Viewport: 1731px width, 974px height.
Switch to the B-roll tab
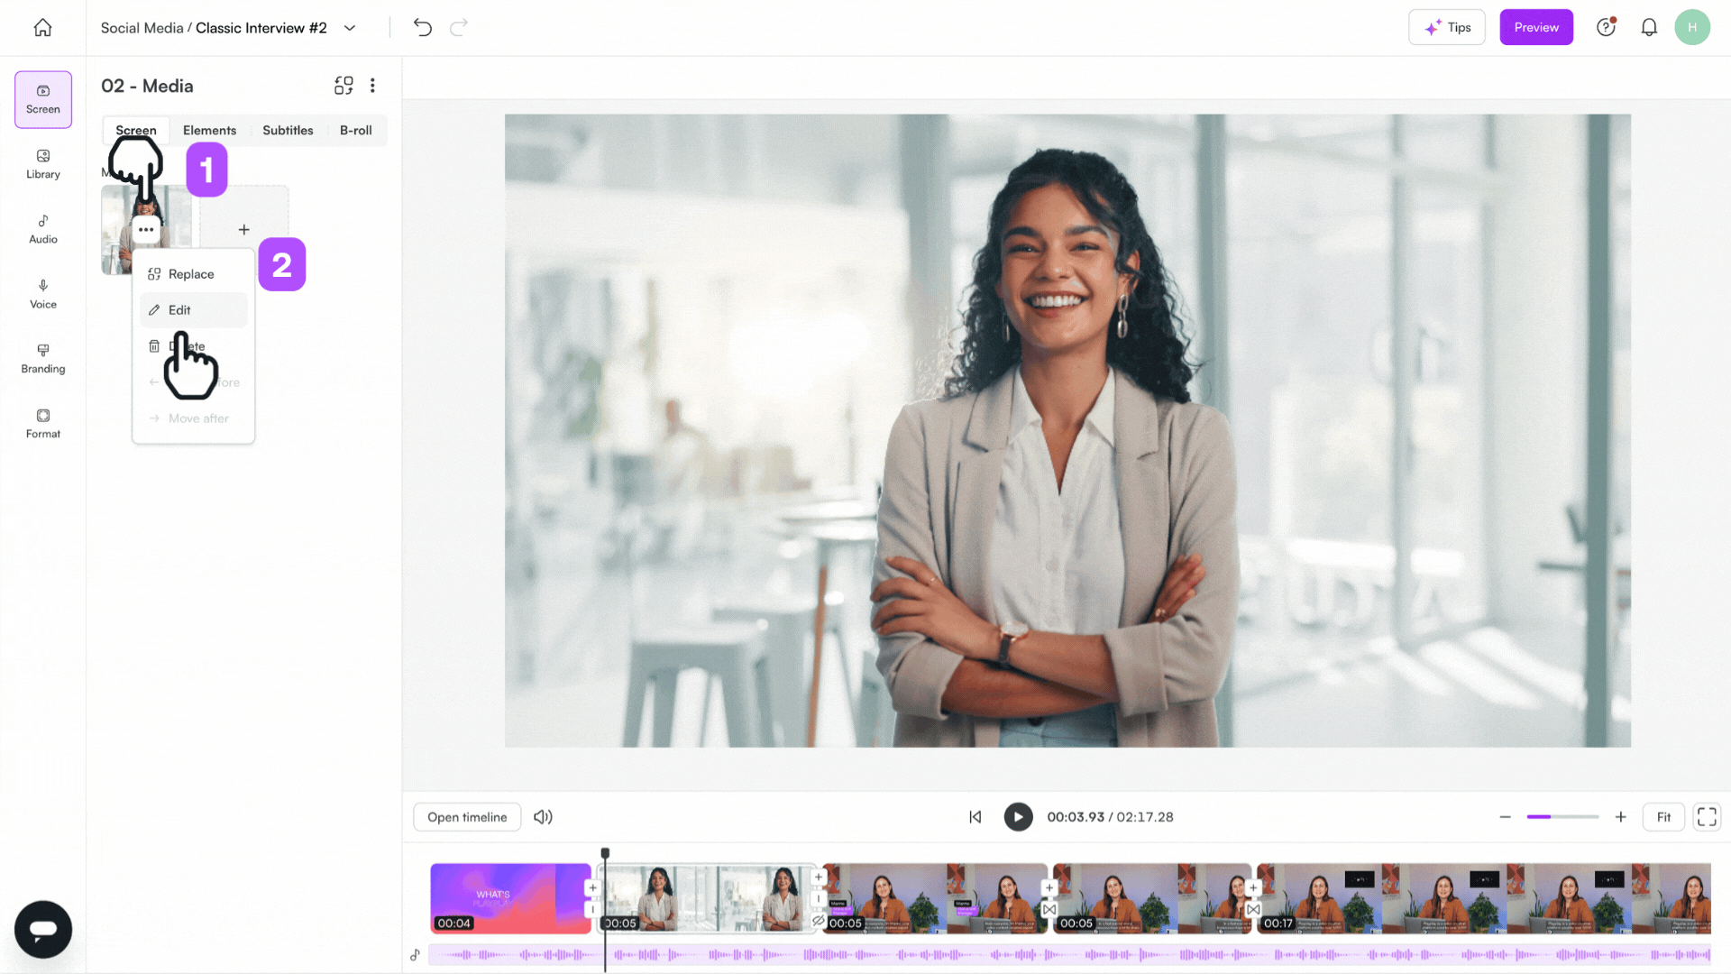356,130
